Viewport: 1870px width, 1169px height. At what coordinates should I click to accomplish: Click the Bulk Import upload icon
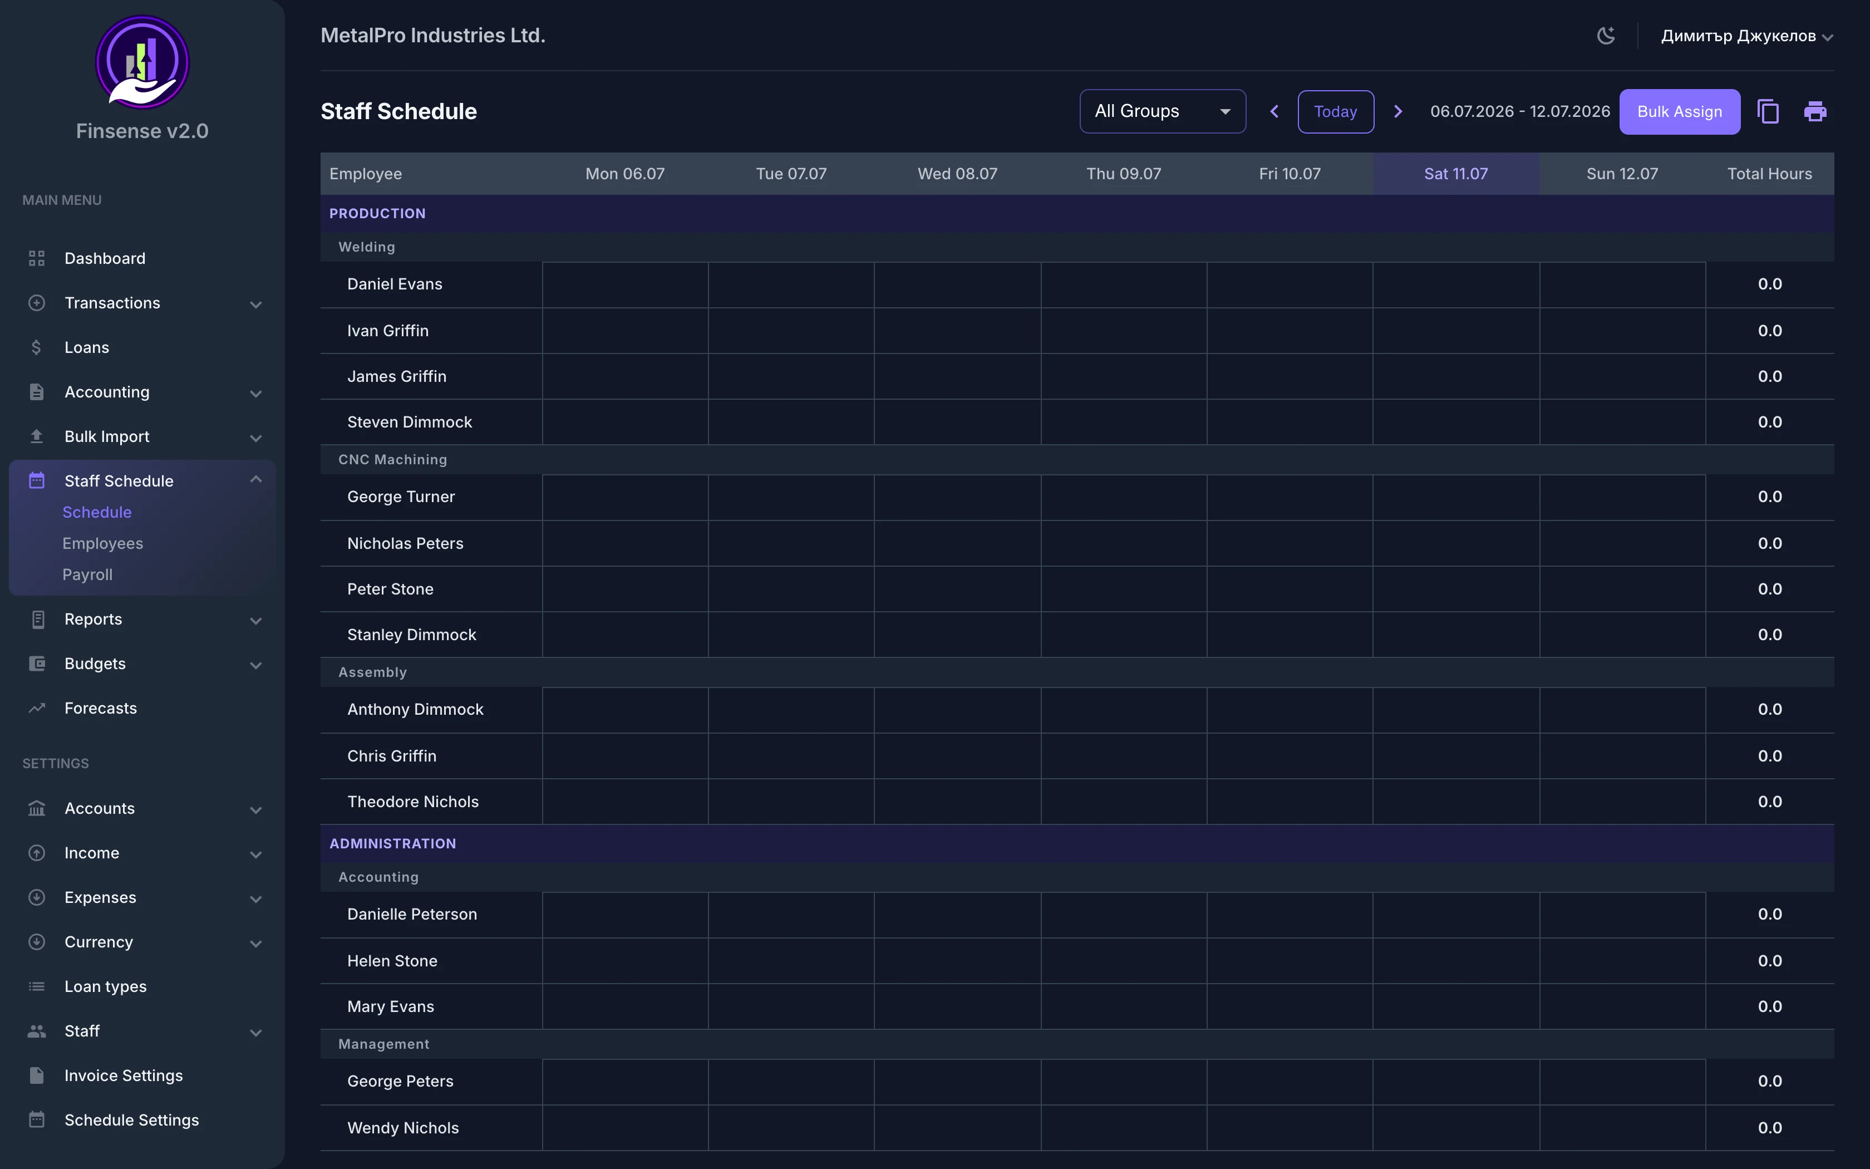click(36, 436)
